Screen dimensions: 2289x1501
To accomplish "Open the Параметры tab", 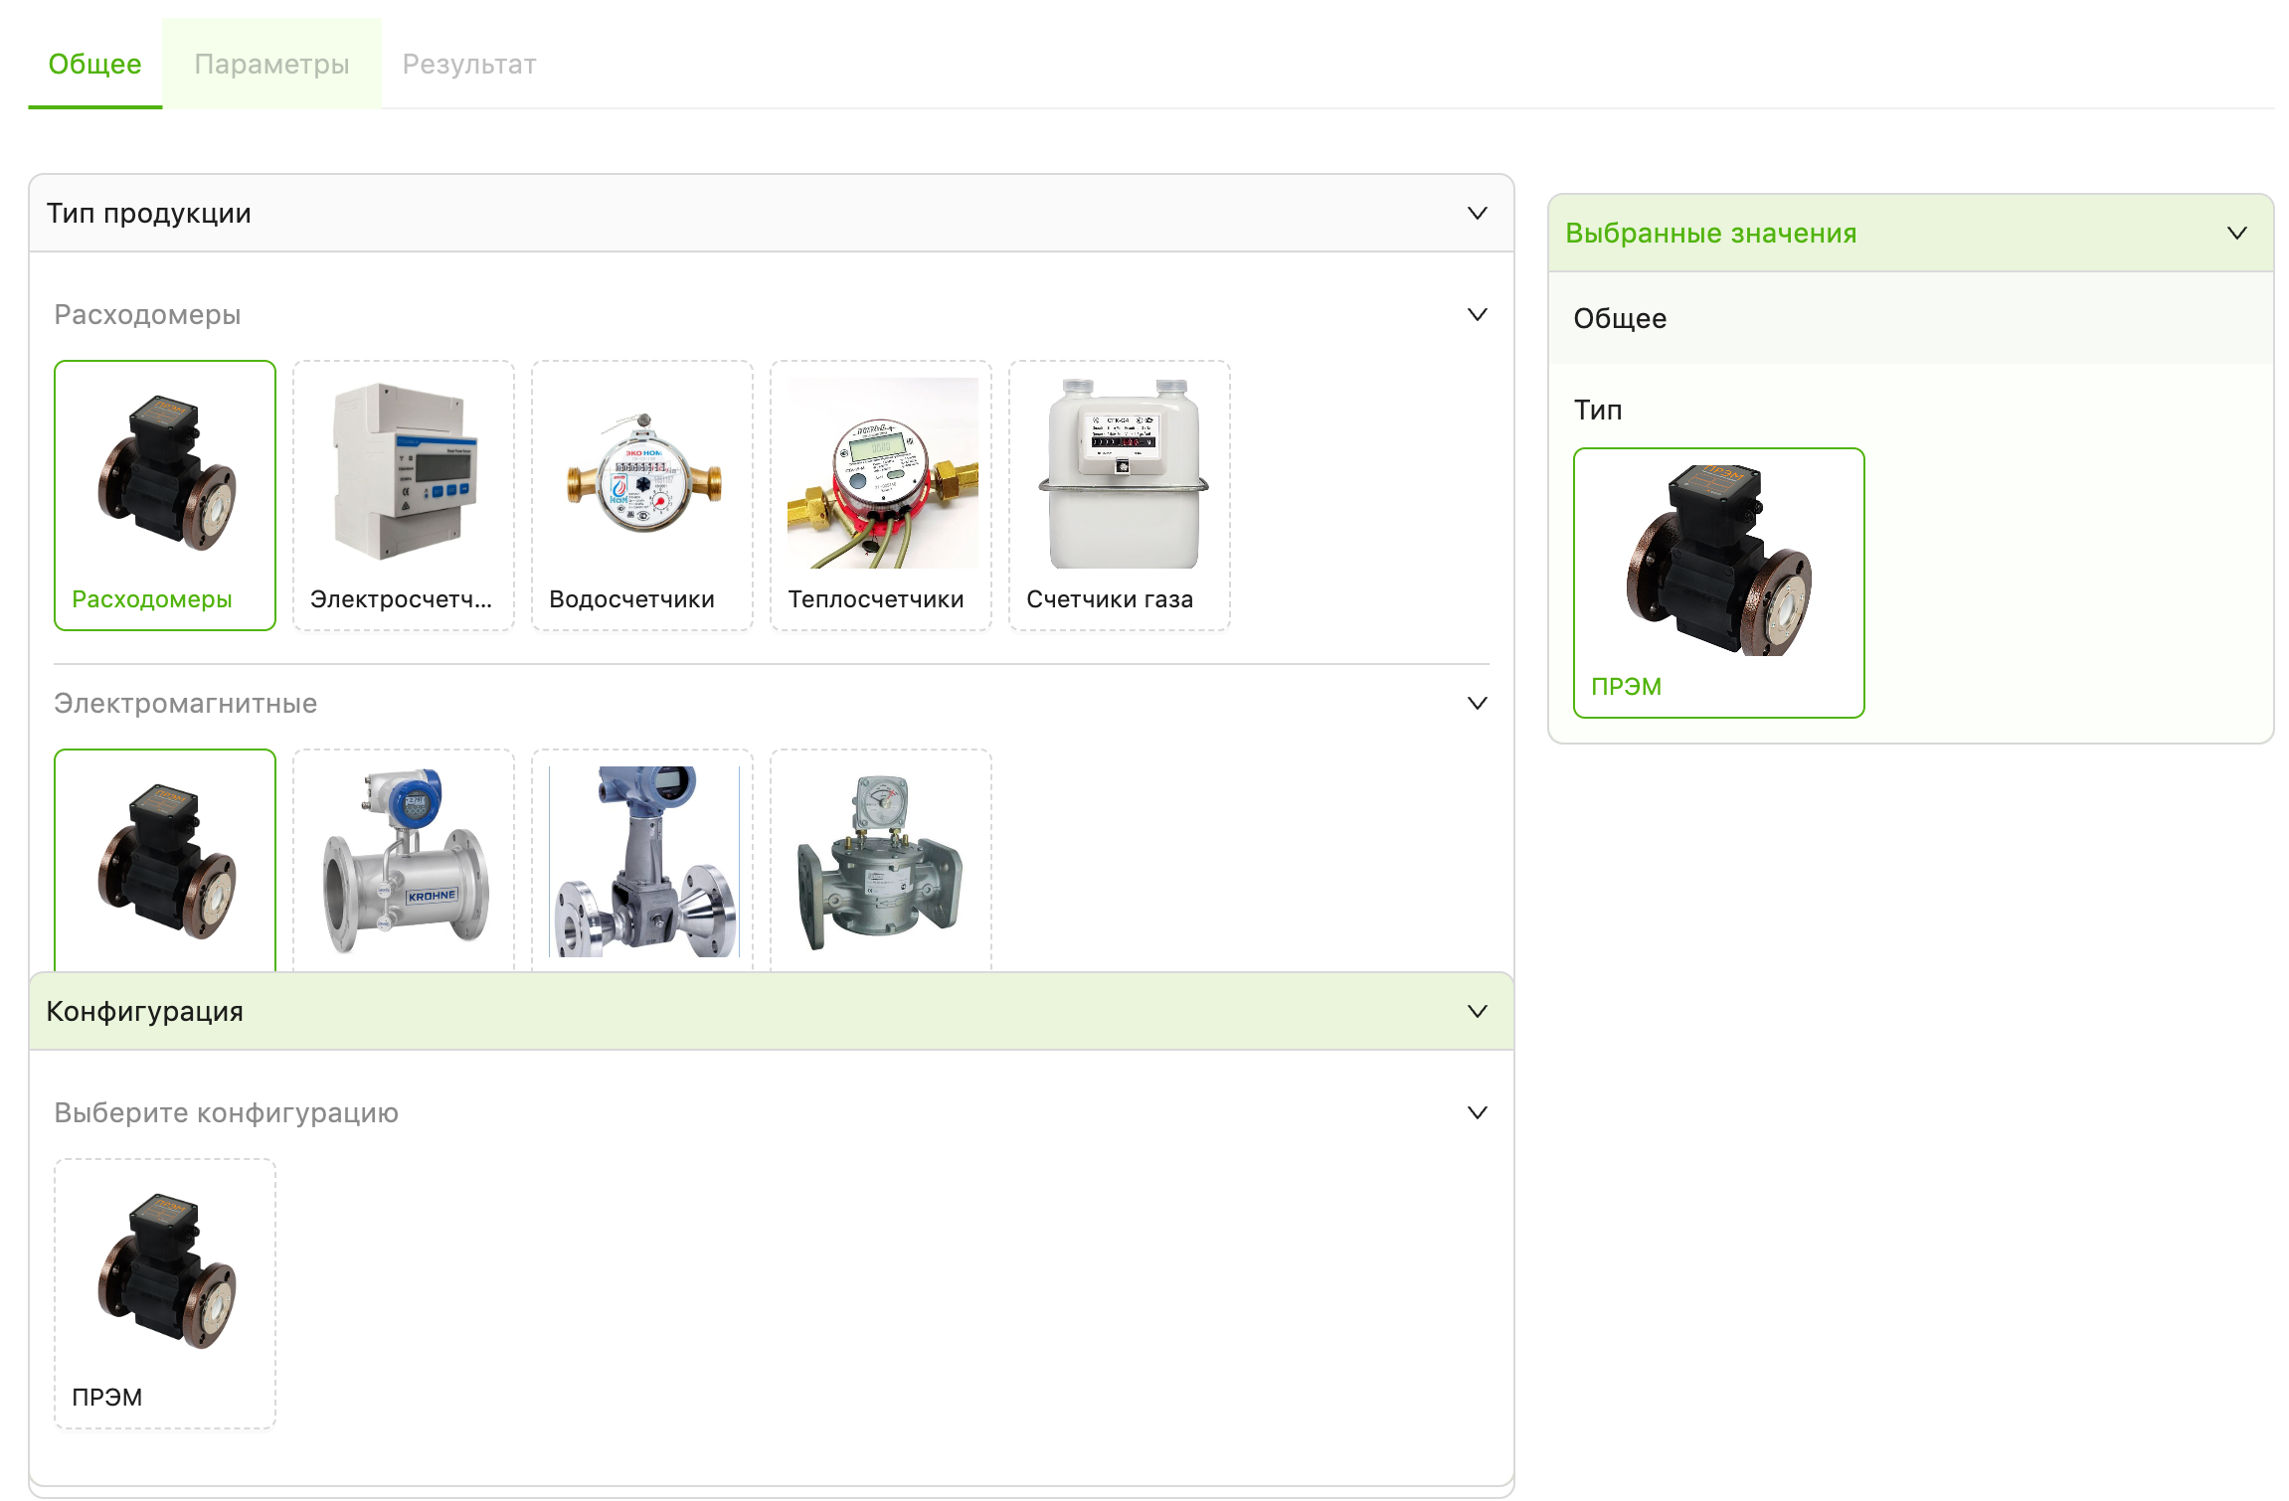I will 271,64.
